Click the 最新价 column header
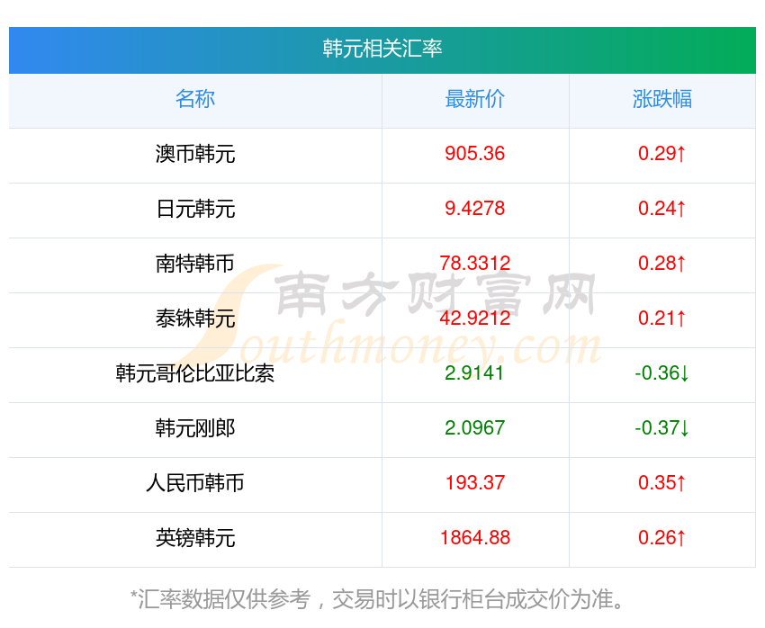The width and height of the screenshot is (765, 628). coord(474,99)
